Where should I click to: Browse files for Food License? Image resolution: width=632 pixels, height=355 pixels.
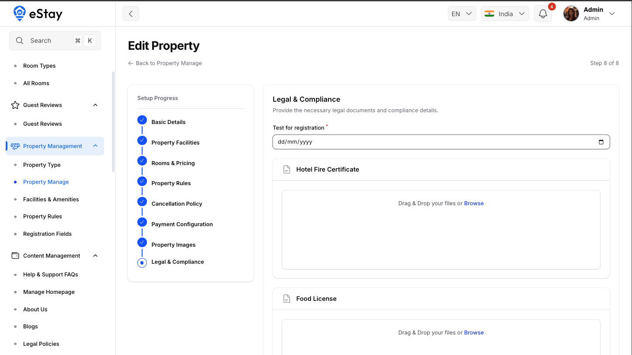[474, 333]
